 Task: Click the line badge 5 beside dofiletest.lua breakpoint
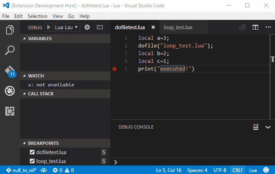point(103,152)
